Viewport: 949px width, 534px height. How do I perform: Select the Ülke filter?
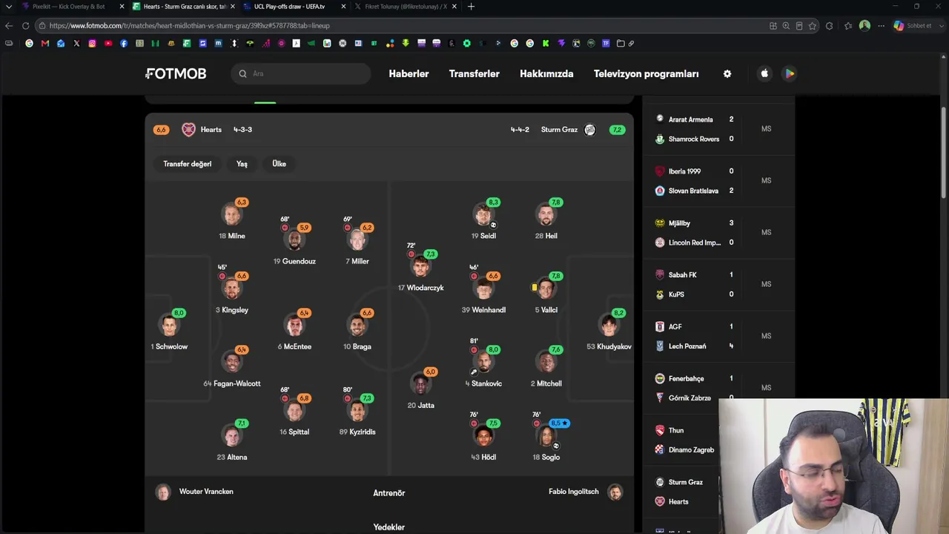click(279, 164)
